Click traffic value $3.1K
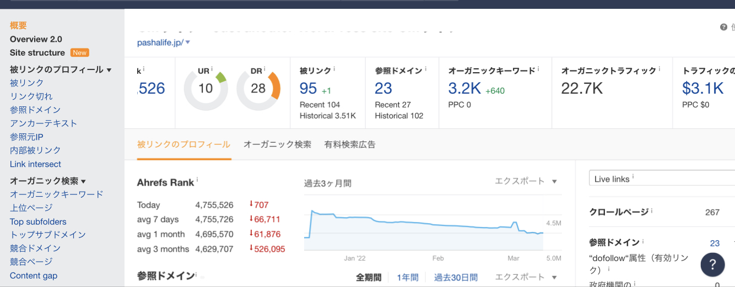 (703, 88)
